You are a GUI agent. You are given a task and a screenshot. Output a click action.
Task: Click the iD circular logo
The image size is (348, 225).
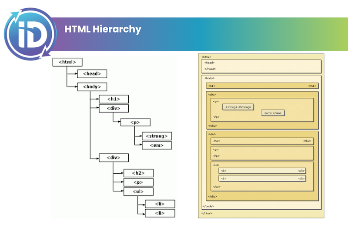tap(30, 34)
